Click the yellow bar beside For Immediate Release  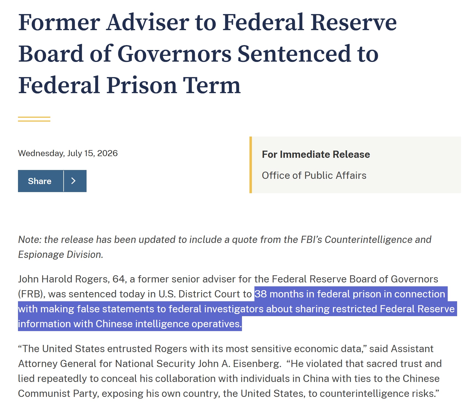tap(251, 165)
